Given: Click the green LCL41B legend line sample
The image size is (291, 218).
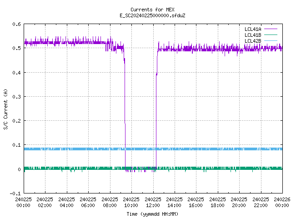Looking at the screenshot, I should pyautogui.click(x=271, y=35).
